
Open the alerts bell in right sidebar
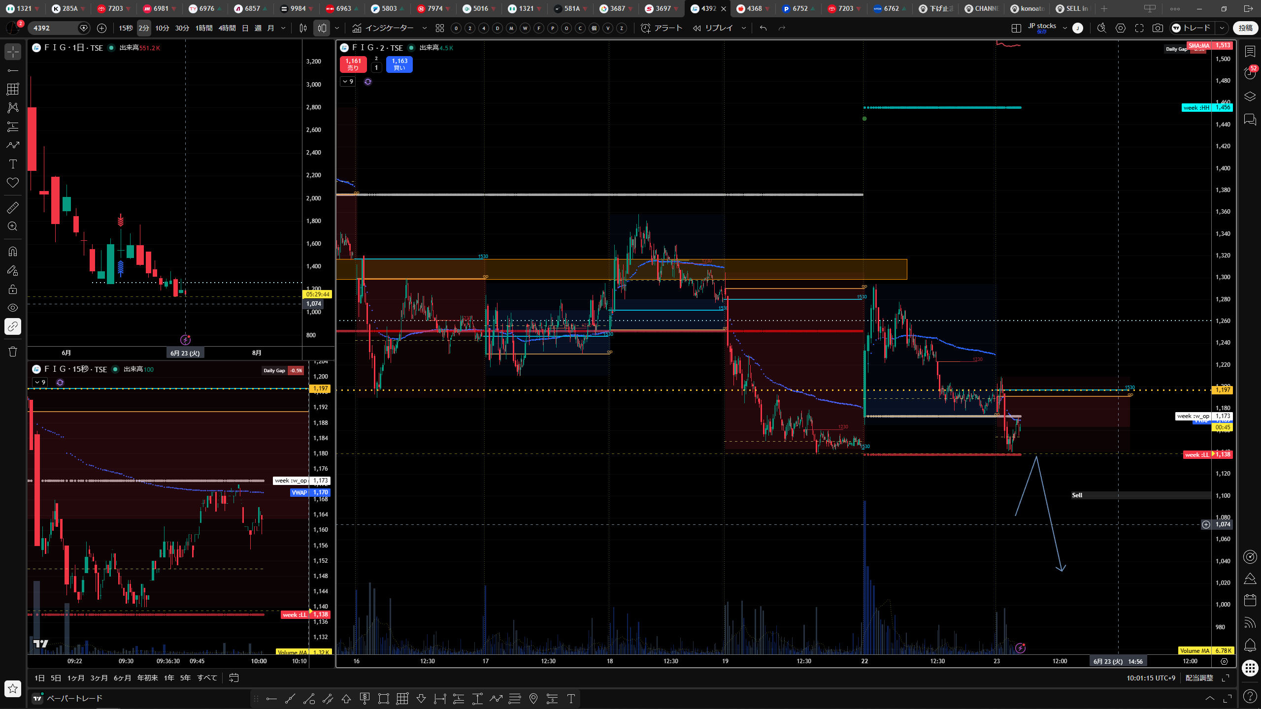point(1250,645)
